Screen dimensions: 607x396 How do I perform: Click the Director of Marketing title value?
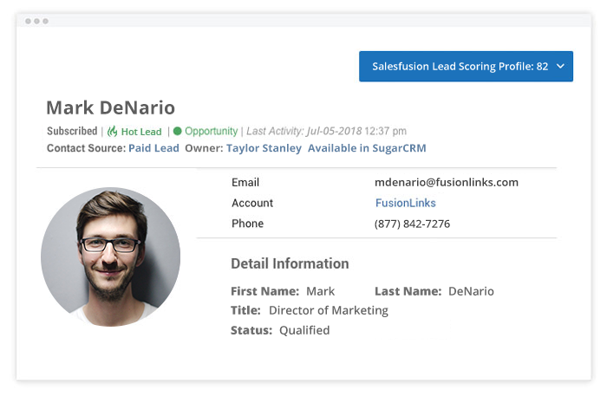click(x=329, y=310)
